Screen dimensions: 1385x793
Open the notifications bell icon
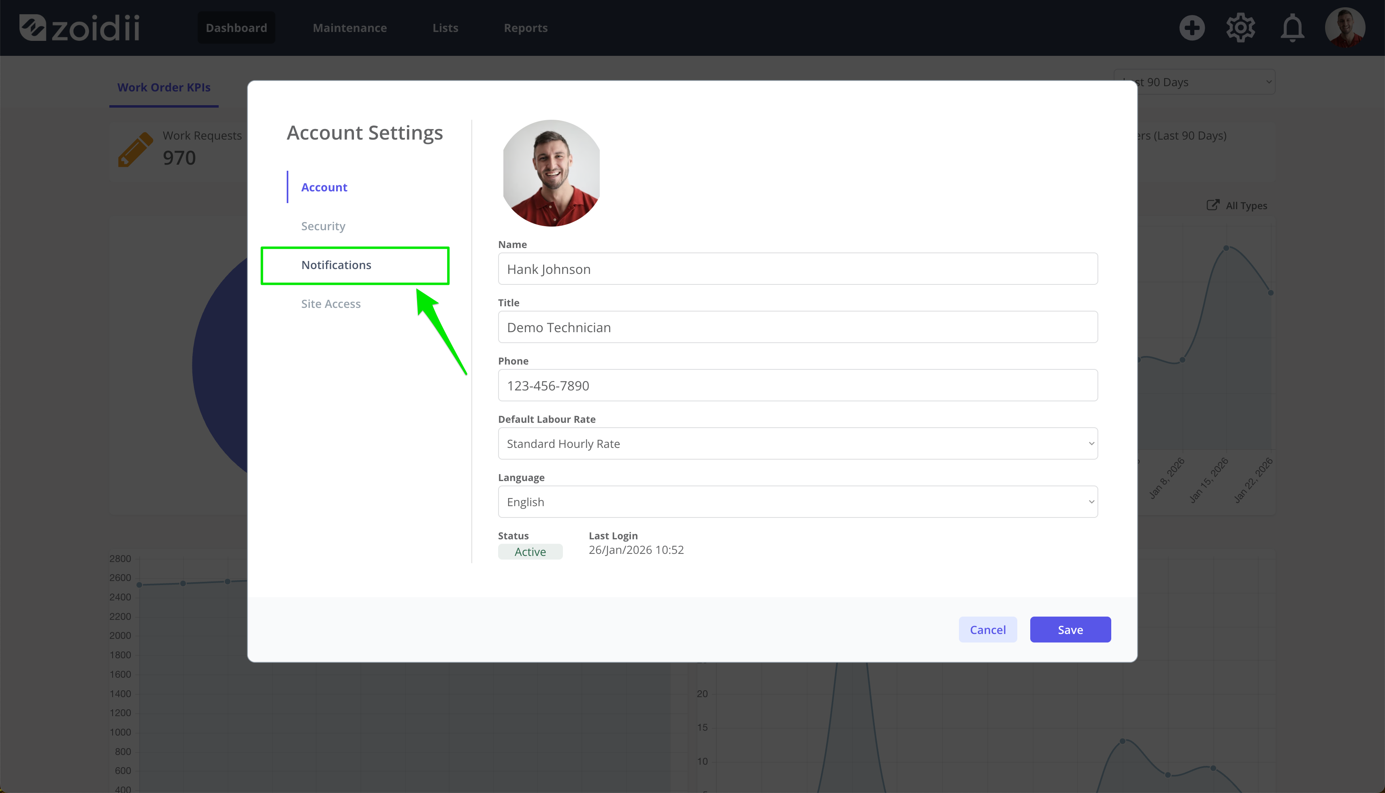tap(1292, 28)
